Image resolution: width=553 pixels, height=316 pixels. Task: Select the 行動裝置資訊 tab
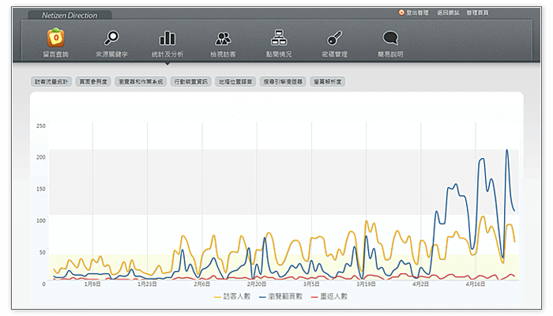[191, 81]
